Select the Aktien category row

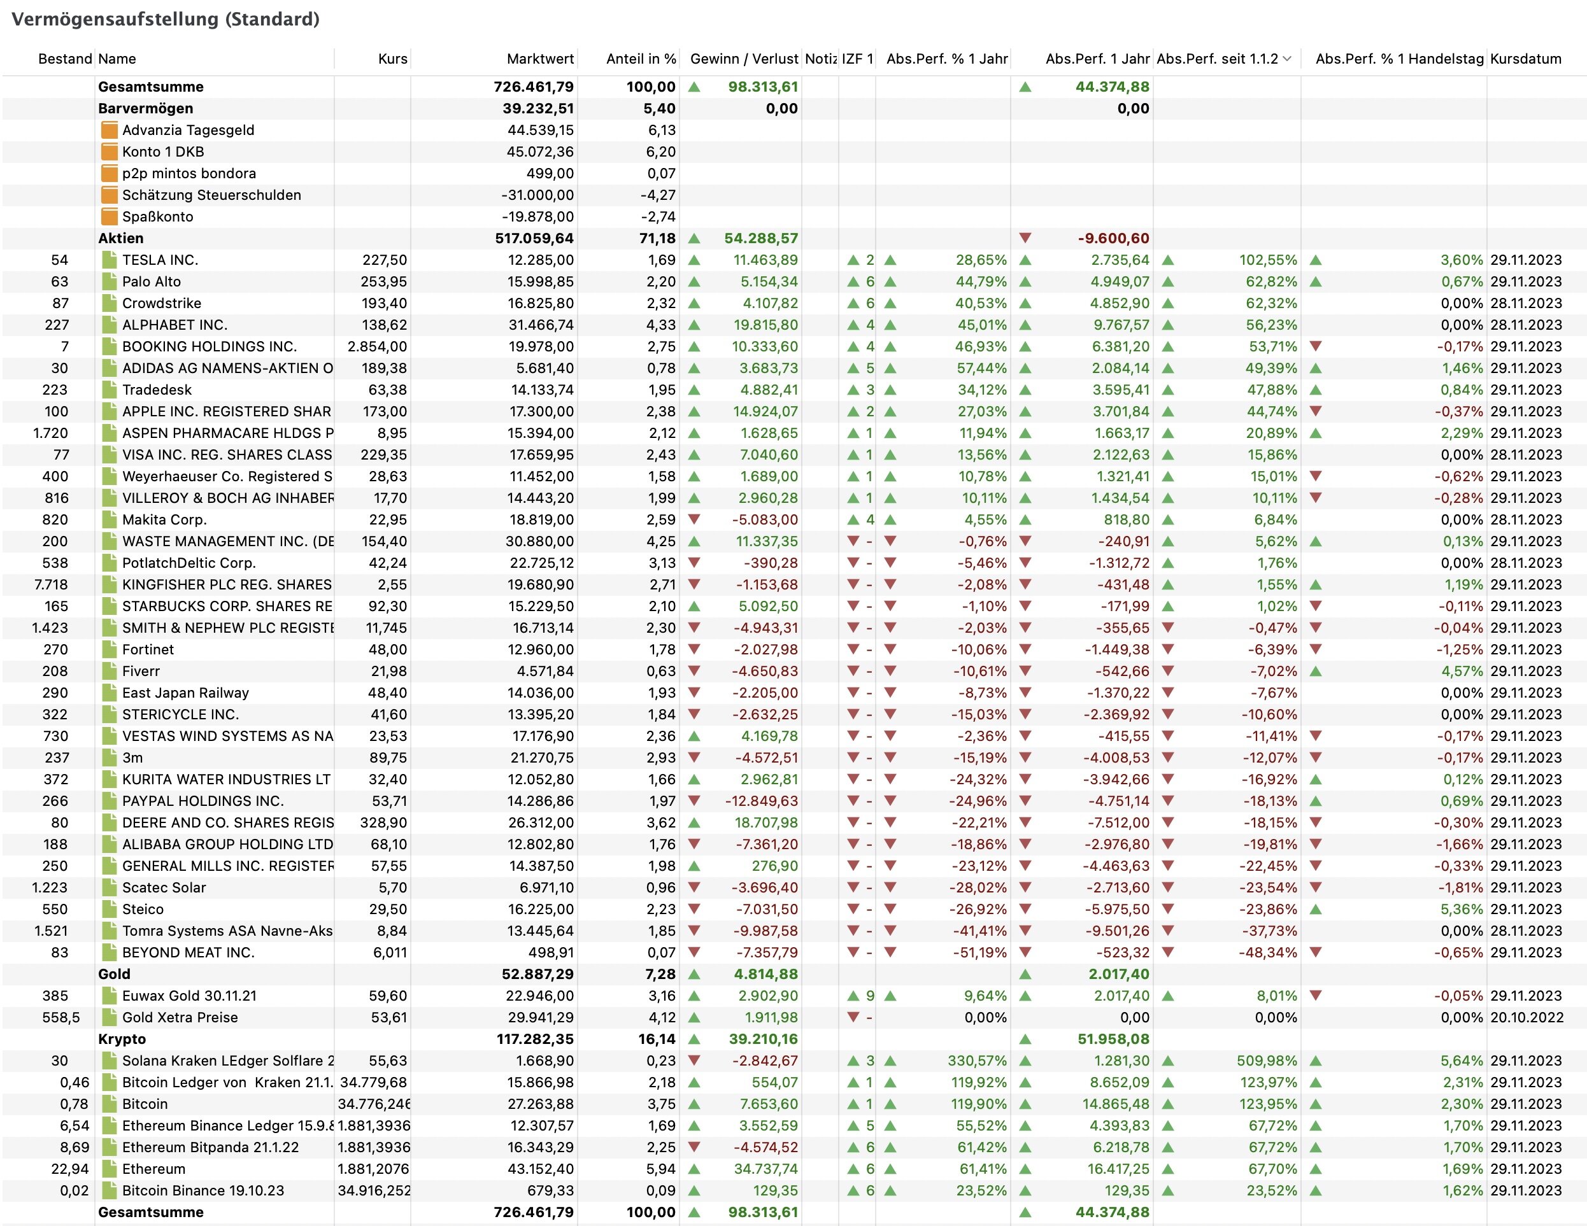tap(120, 238)
